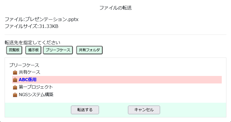Click the briefcase icon beside 第一プロジェクト
Screen dimensions: 231x122
[x=15, y=87]
